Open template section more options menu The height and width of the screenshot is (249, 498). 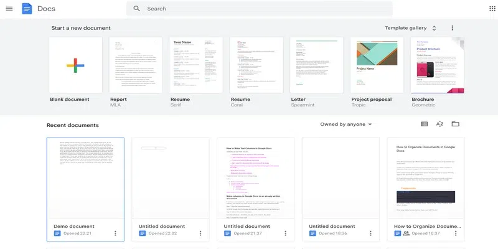(453, 28)
